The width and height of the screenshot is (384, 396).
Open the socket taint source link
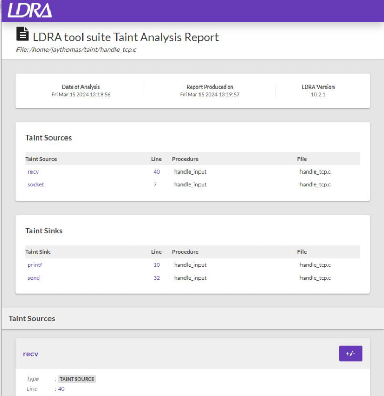point(36,185)
